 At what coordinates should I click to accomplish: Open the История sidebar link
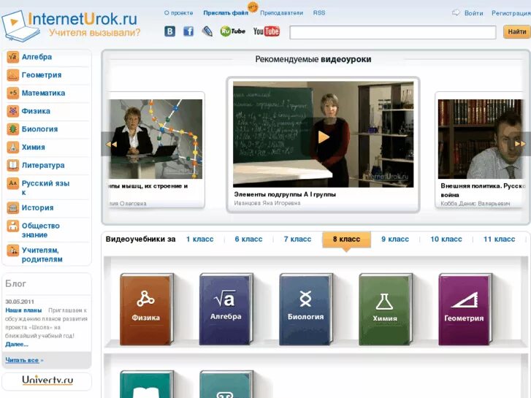pos(37,207)
